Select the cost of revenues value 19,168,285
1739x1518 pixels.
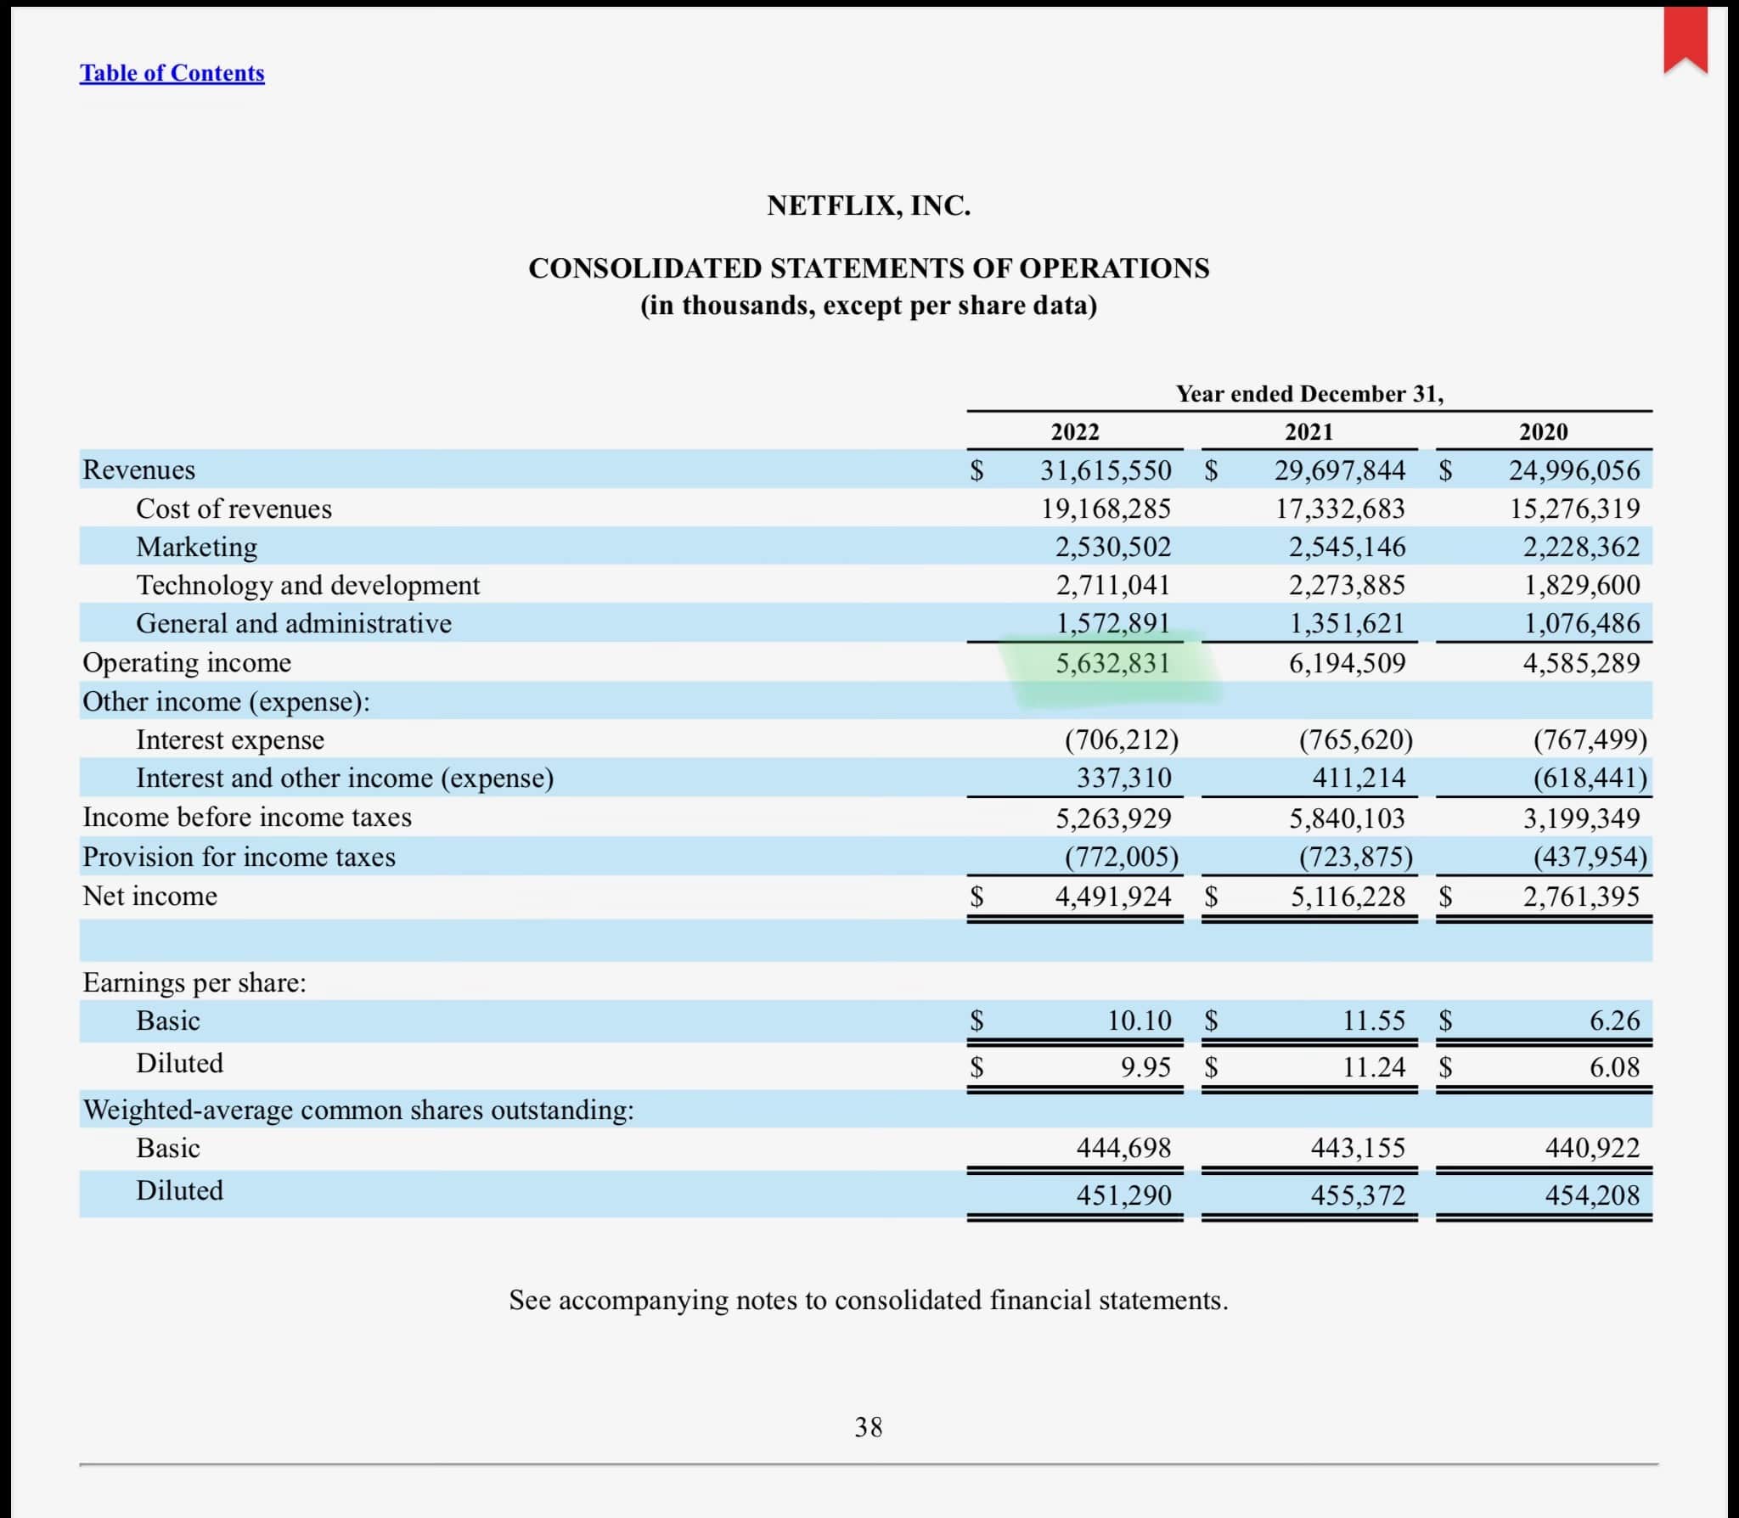click(1106, 509)
